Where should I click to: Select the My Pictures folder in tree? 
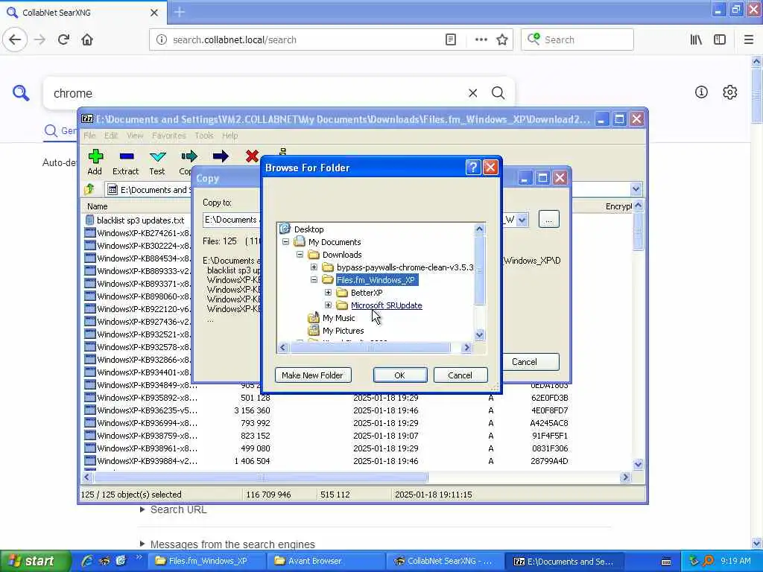pyautogui.click(x=343, y=330)
